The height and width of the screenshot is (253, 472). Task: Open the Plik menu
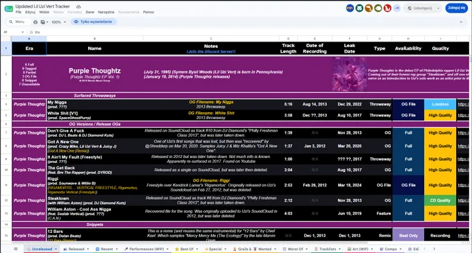point(19,12)
